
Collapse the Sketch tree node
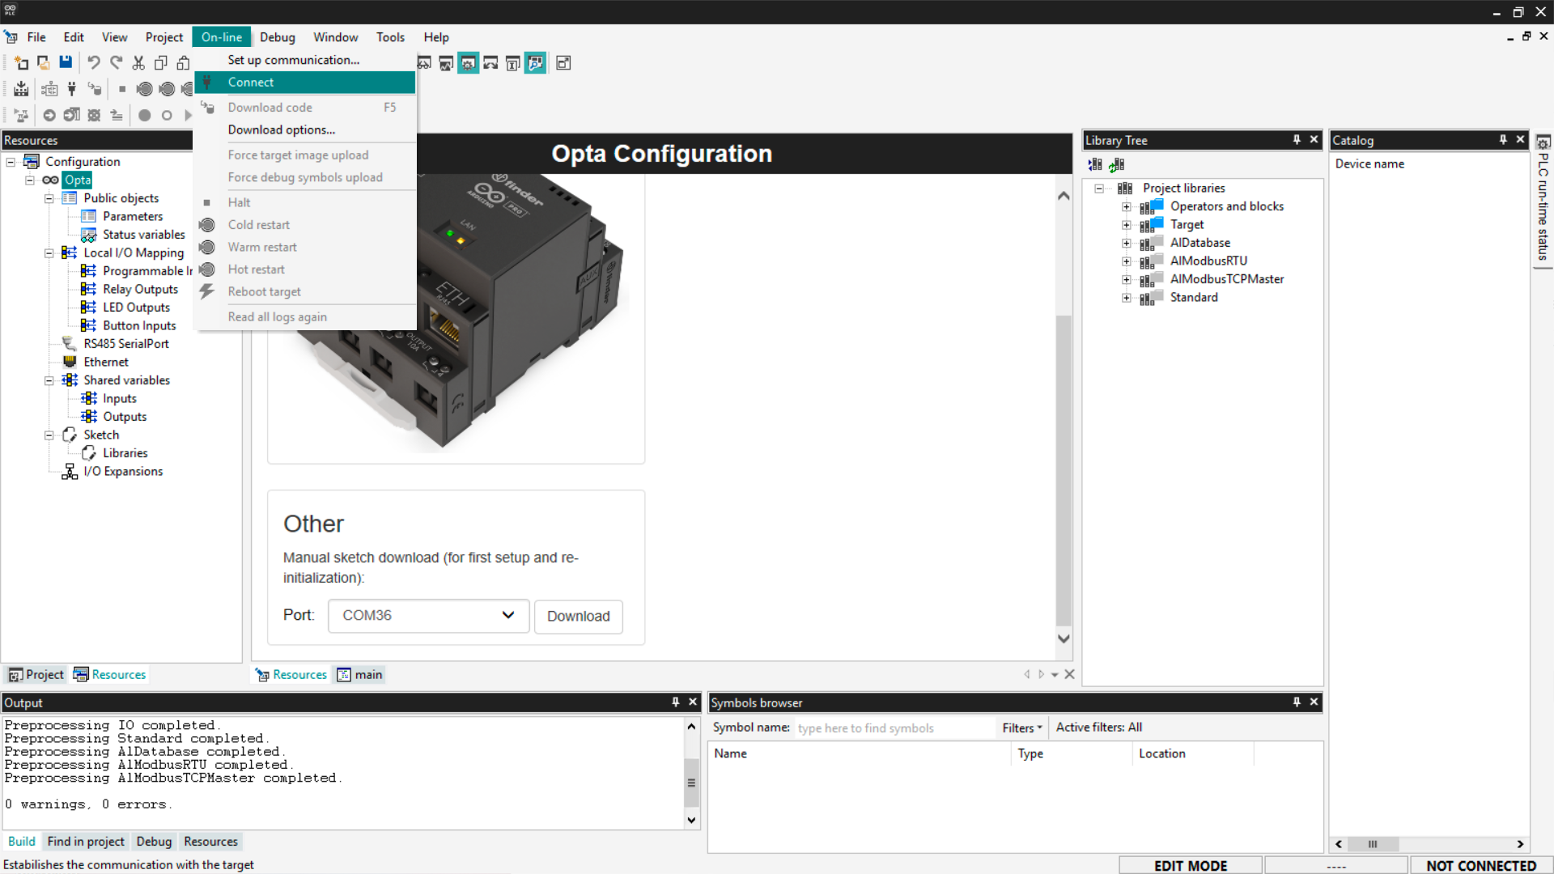[x=49, y=435]
